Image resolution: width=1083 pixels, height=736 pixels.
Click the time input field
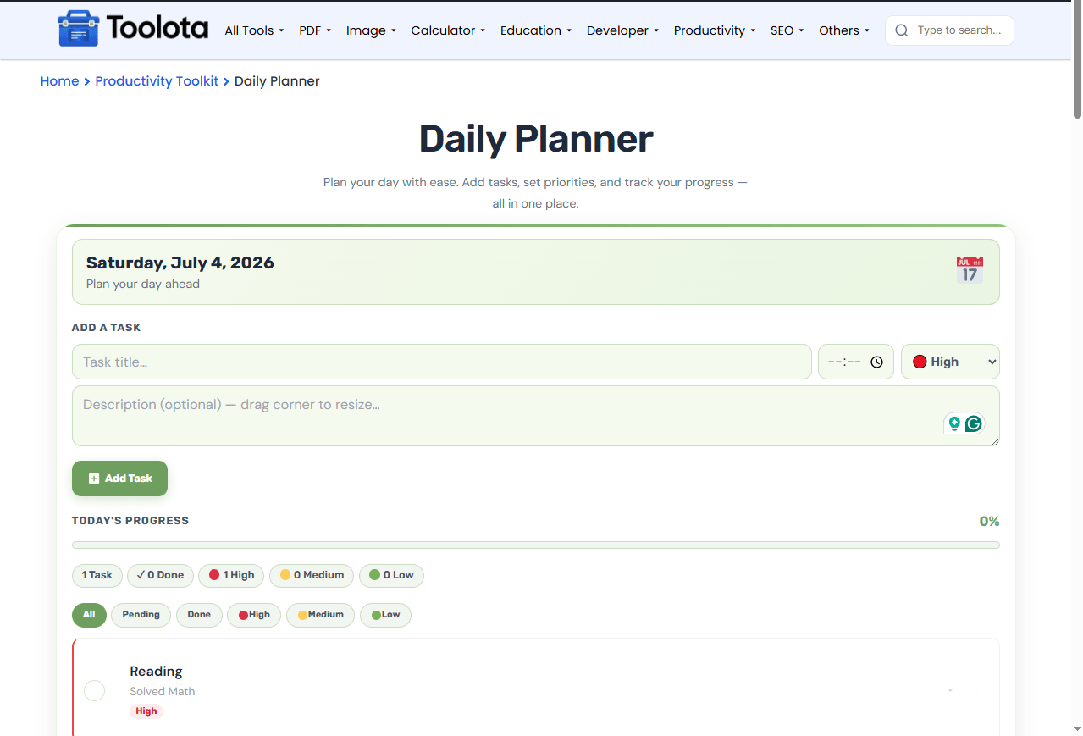point(855,362)
